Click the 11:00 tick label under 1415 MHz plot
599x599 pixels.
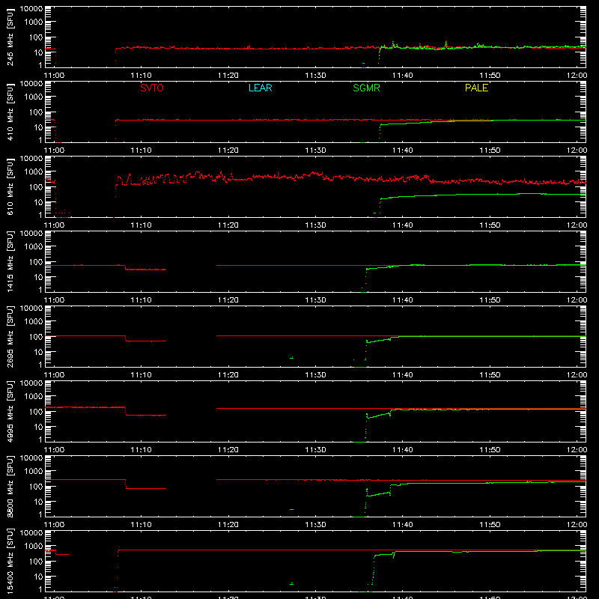point(54,300)
